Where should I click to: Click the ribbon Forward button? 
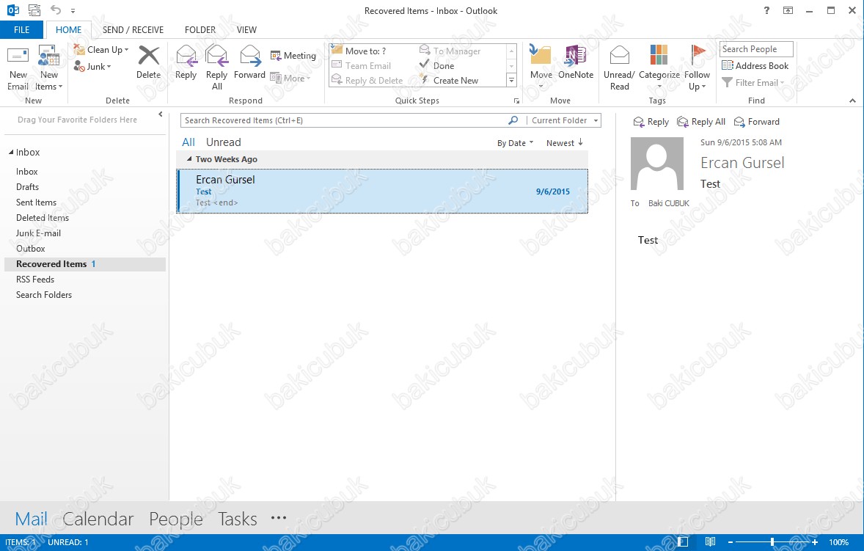(249, 63)
